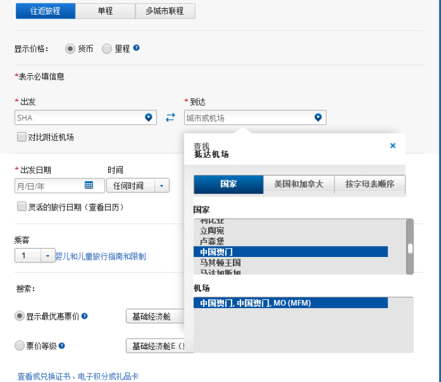Switch to the 单程 trip tab
The height and width of the screenshot is (382, 441).
point(105,11)
